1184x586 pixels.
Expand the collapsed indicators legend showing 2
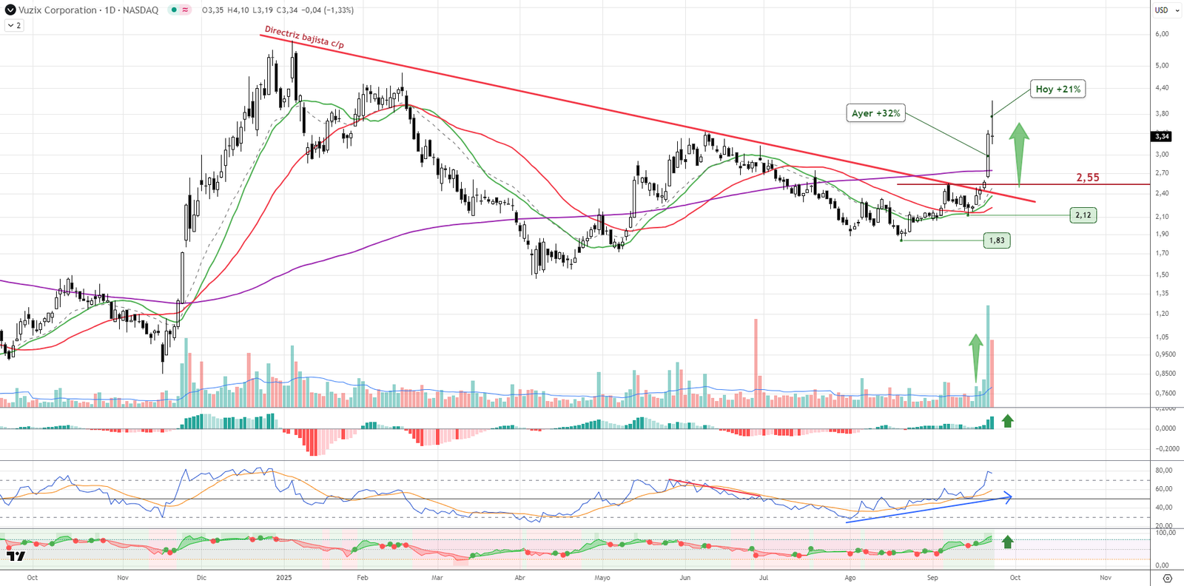coord(14,25)
